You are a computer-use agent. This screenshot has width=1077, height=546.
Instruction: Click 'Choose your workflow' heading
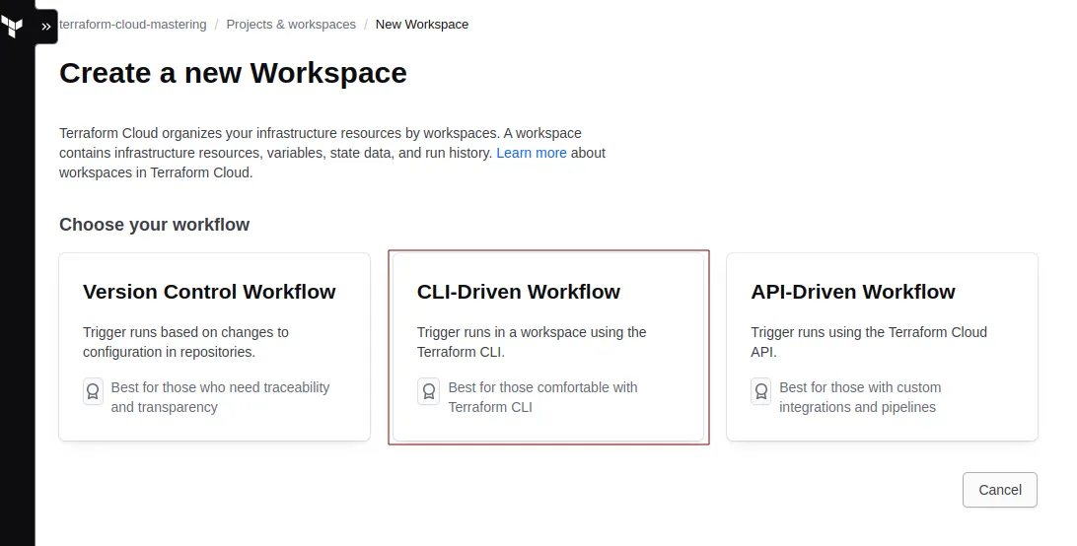point(155,225)
